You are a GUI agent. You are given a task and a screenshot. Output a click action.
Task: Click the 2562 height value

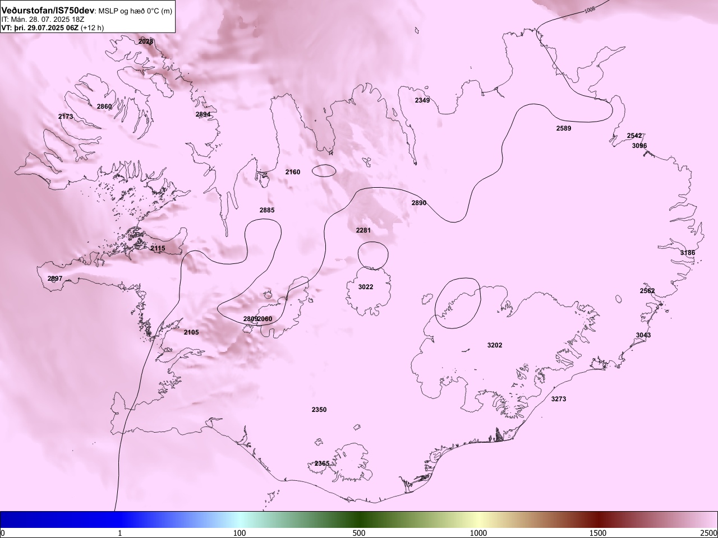click(647, 291)
